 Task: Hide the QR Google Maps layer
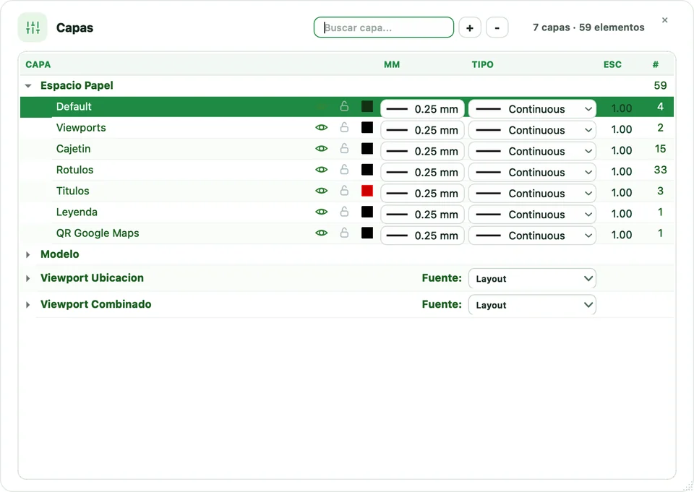pos(321,233)
